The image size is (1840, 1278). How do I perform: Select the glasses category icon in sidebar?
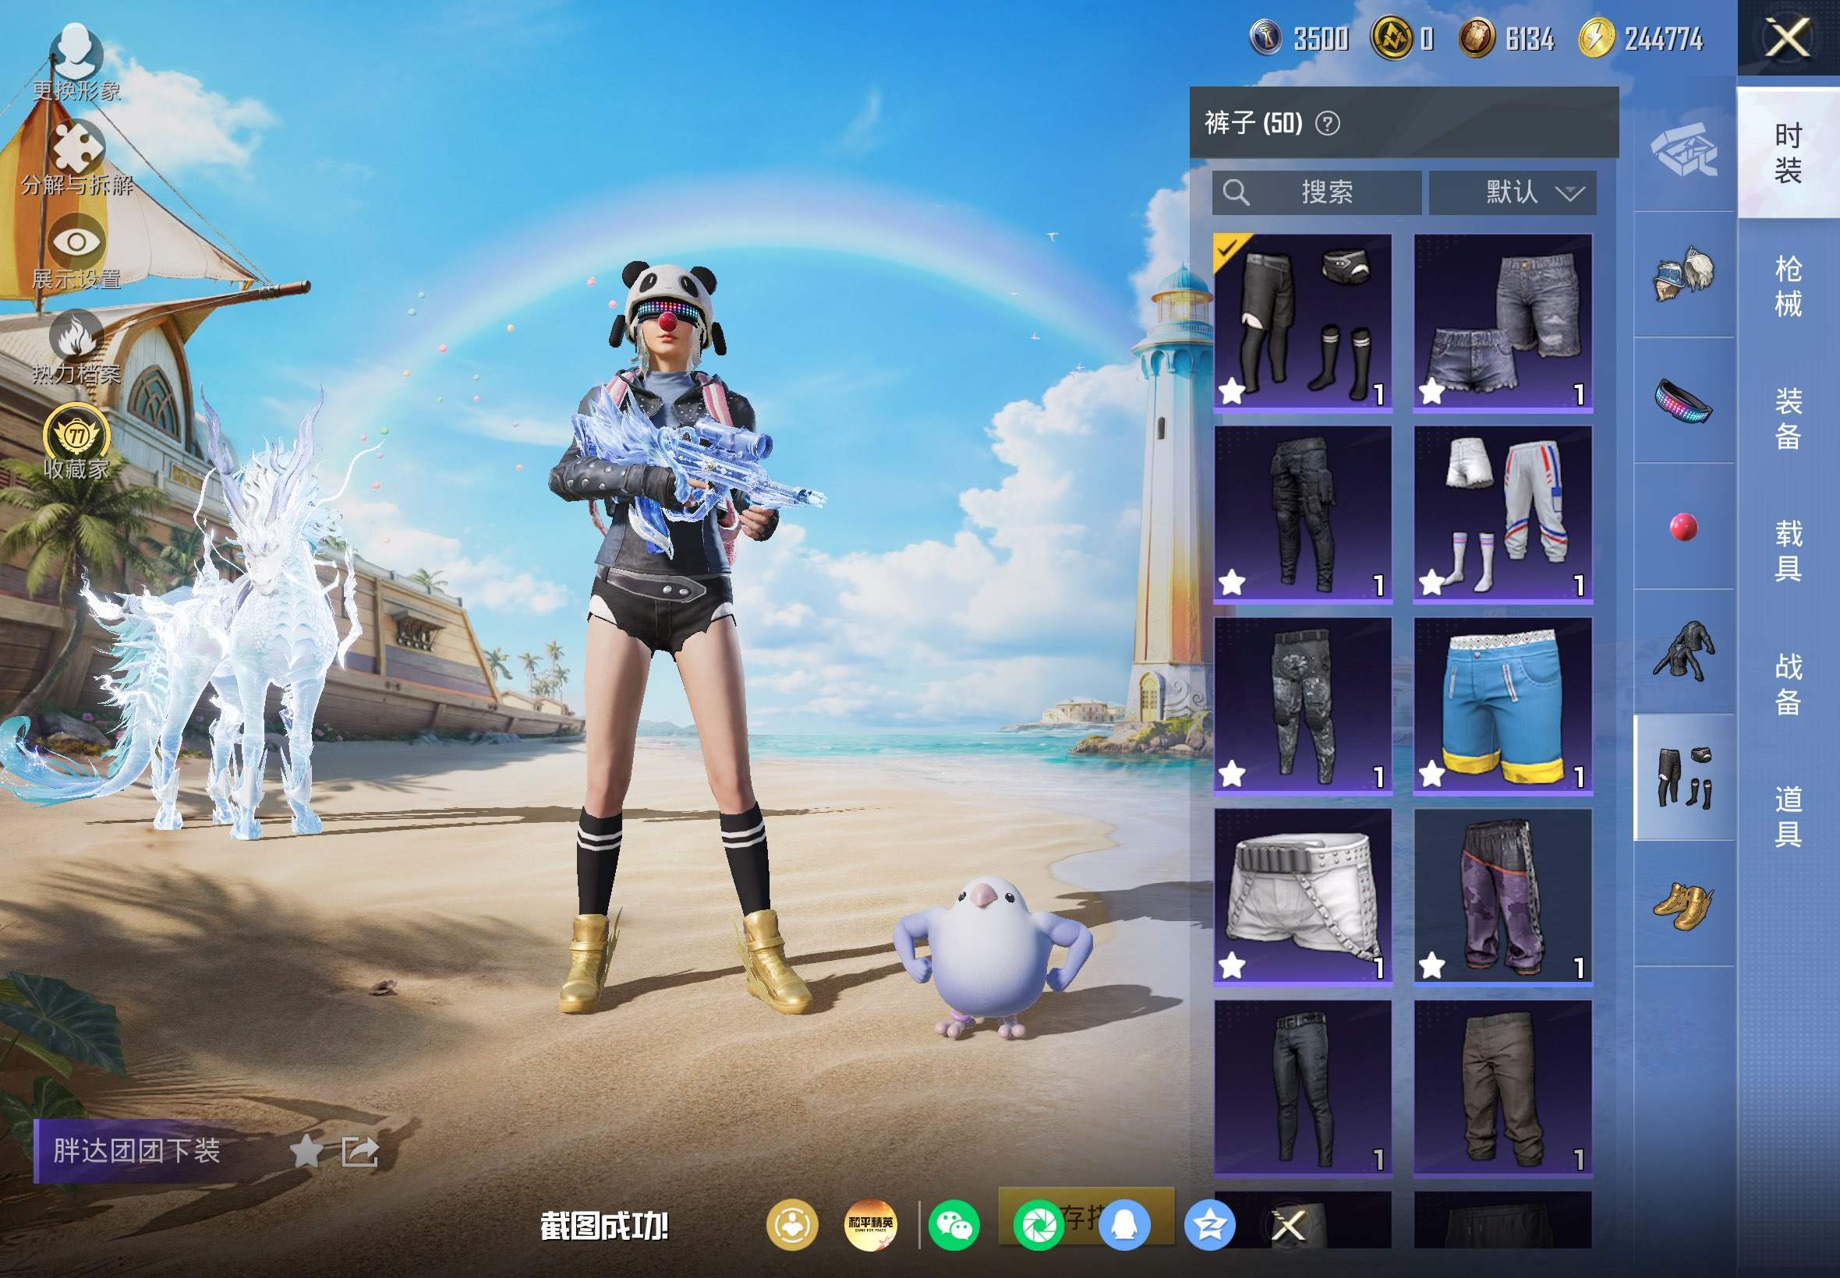[x=1683, y=400]
